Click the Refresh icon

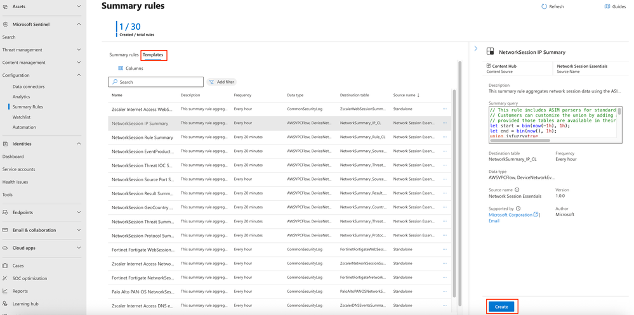tap(544, 6)
